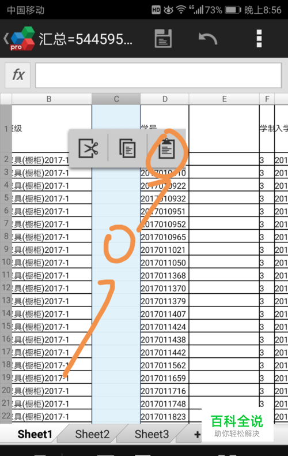The height and width of the screenshot is (456, 288).
Task: Copy selection with the copy icon
Action: point(127,148)
